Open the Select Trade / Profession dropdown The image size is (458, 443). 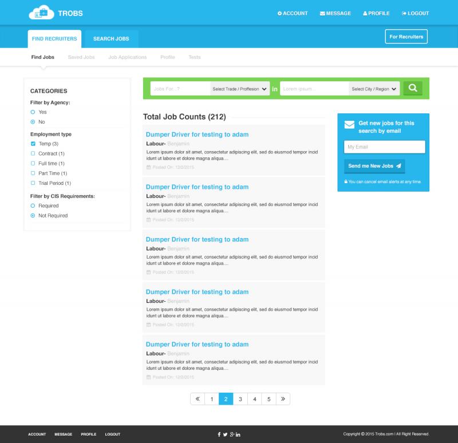tap(240, 89)
